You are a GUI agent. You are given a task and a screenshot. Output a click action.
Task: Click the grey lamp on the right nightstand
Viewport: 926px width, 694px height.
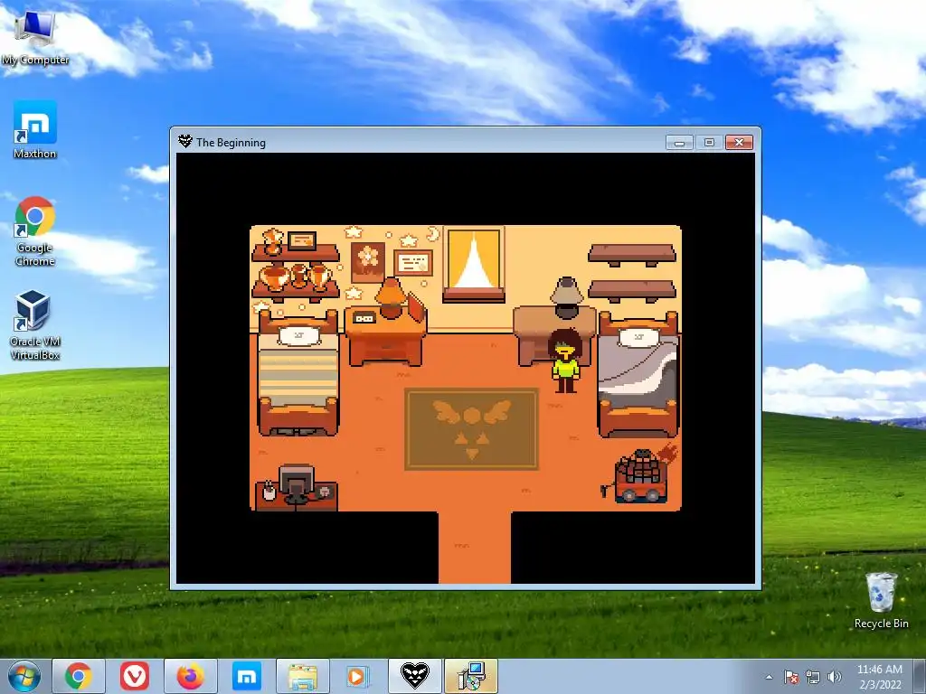pos(566,297)
